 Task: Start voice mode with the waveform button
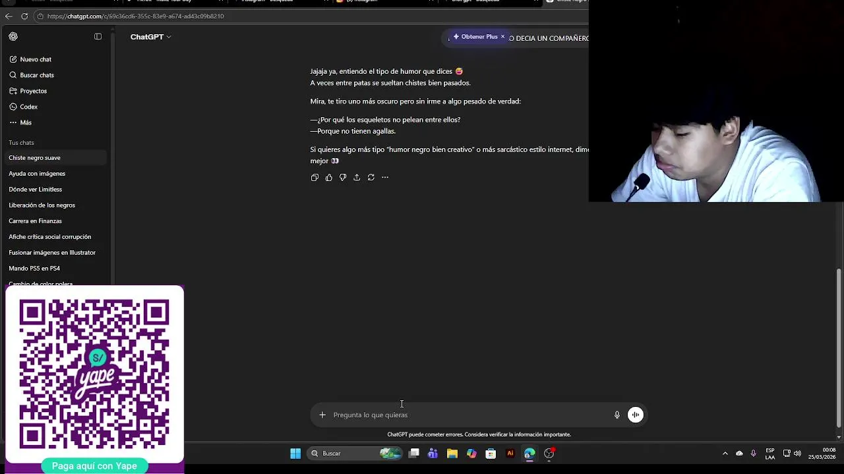(x=636, y=415)
